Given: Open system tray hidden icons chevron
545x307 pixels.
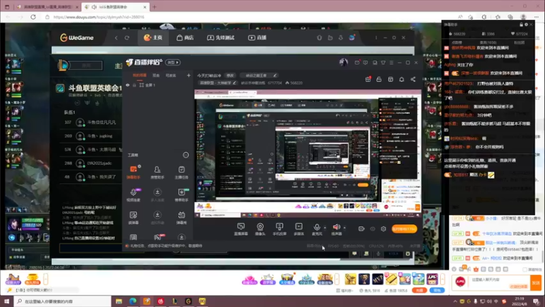Looking at the screenshot, I should pyautogui.click(x=454, y=302).
